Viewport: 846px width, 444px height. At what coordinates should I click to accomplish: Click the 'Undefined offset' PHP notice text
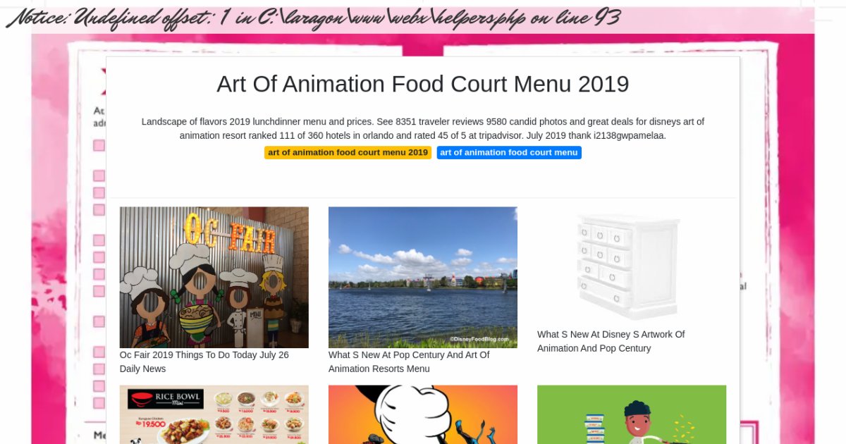[x=313, y=17]
